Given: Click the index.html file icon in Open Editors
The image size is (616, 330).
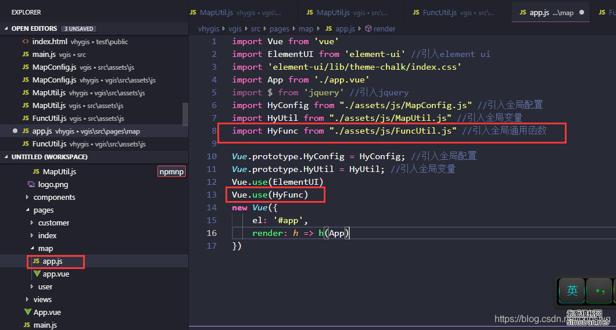Looking at the screenshot, I should click(26, 42).
